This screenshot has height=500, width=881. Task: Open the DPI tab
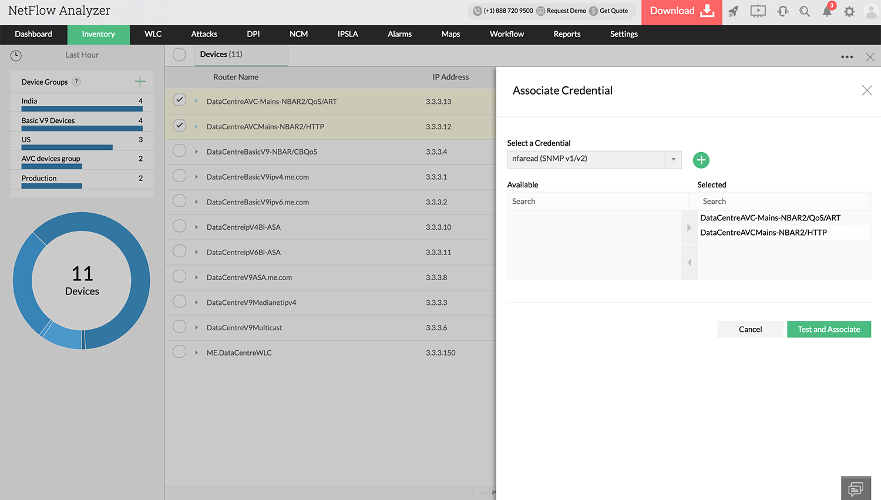(253, 35)
